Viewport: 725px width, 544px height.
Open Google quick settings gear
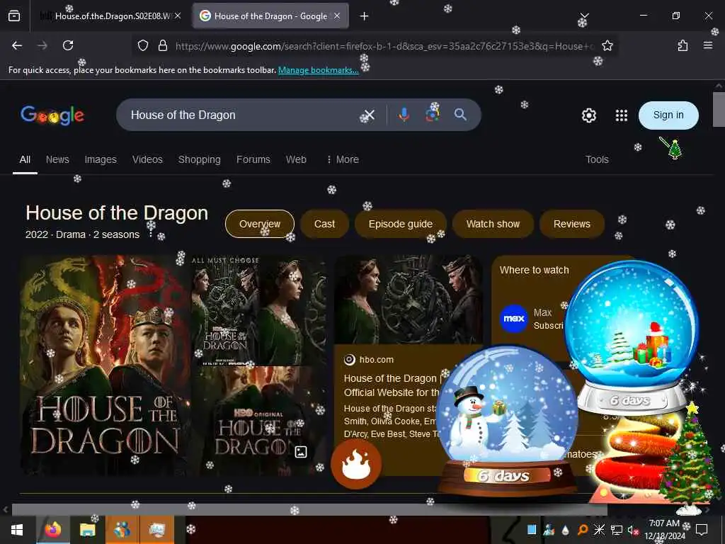[588, 115]
